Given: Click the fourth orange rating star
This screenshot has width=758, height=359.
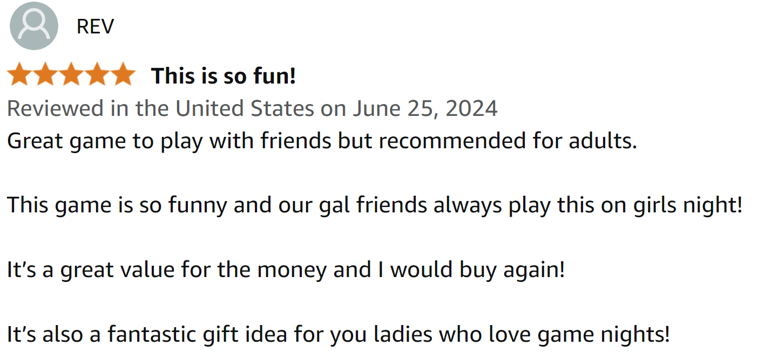Looking at the screenshot, I should [97, 74].
